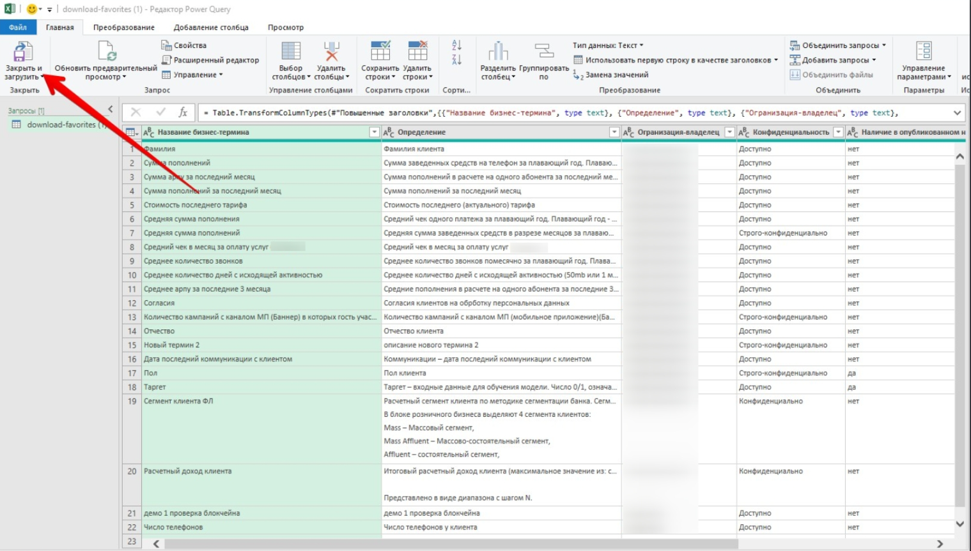Click the Close and Load icon (Закрыть и загрузить)
The height and width of the screenshot is (551, 971).
coord(23,52)
